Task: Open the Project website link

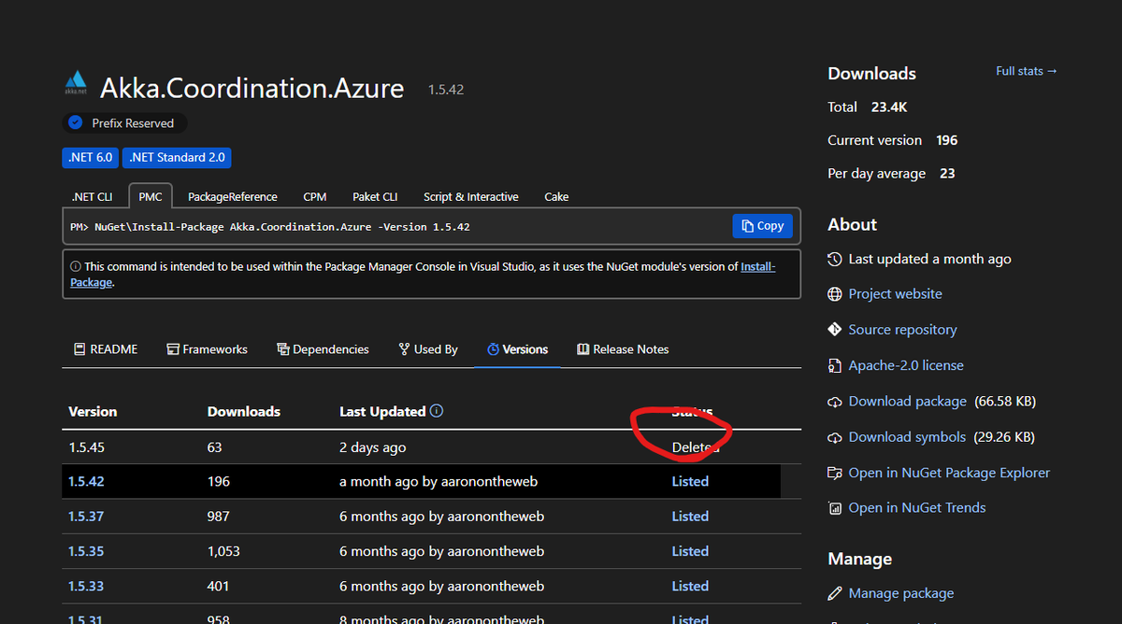Action: [x=895, y=294]
